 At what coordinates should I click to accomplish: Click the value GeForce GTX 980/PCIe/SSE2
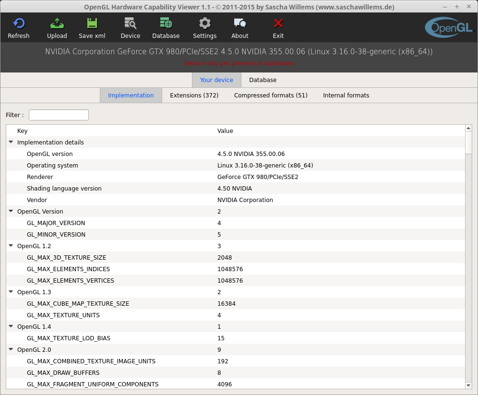click(258, 177)
